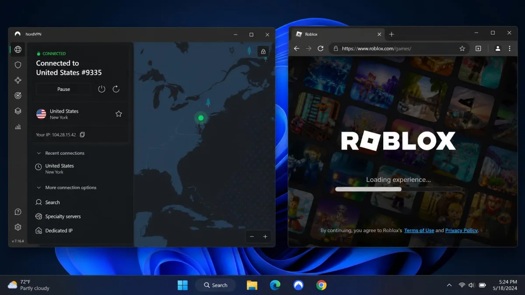Image resolution: width=525 pixels, height=295 pixels.
Task: Open Google Chrome from taskbar
Action: (x=322, y=285)
